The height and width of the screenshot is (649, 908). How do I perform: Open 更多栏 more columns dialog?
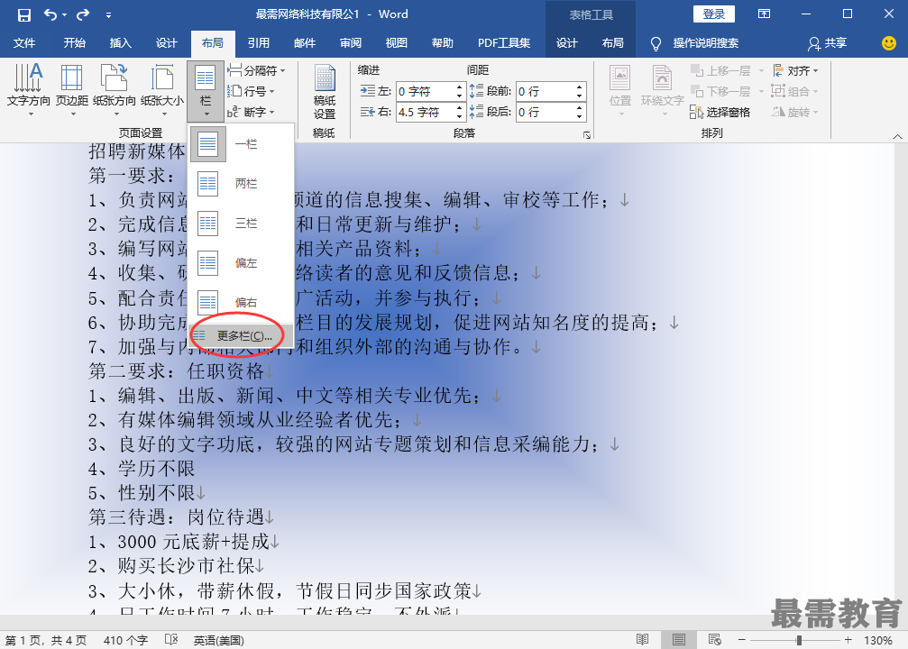(241, 336)
